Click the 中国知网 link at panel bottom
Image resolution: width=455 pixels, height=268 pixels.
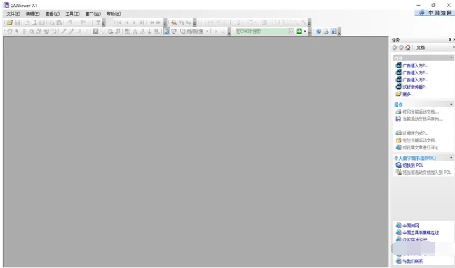coord(411,225)
